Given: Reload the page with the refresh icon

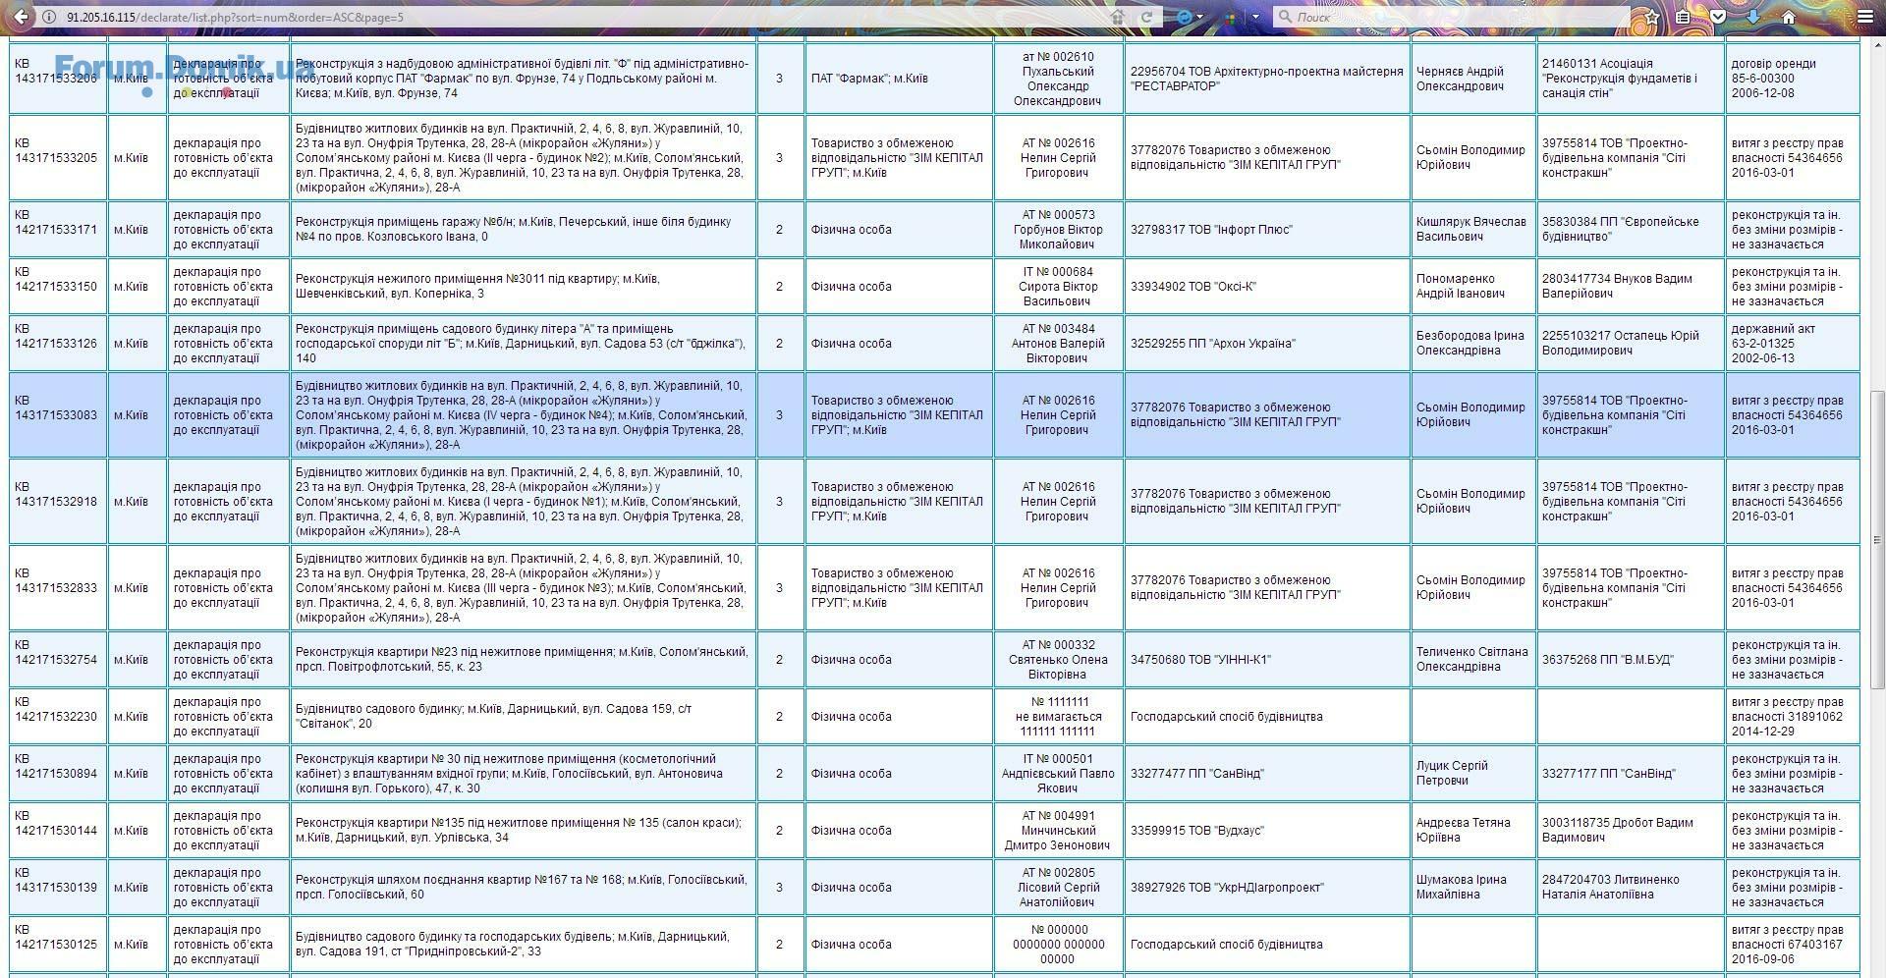Looking at the screenshot, I should pyautogui.click(x=1145, y=17).
